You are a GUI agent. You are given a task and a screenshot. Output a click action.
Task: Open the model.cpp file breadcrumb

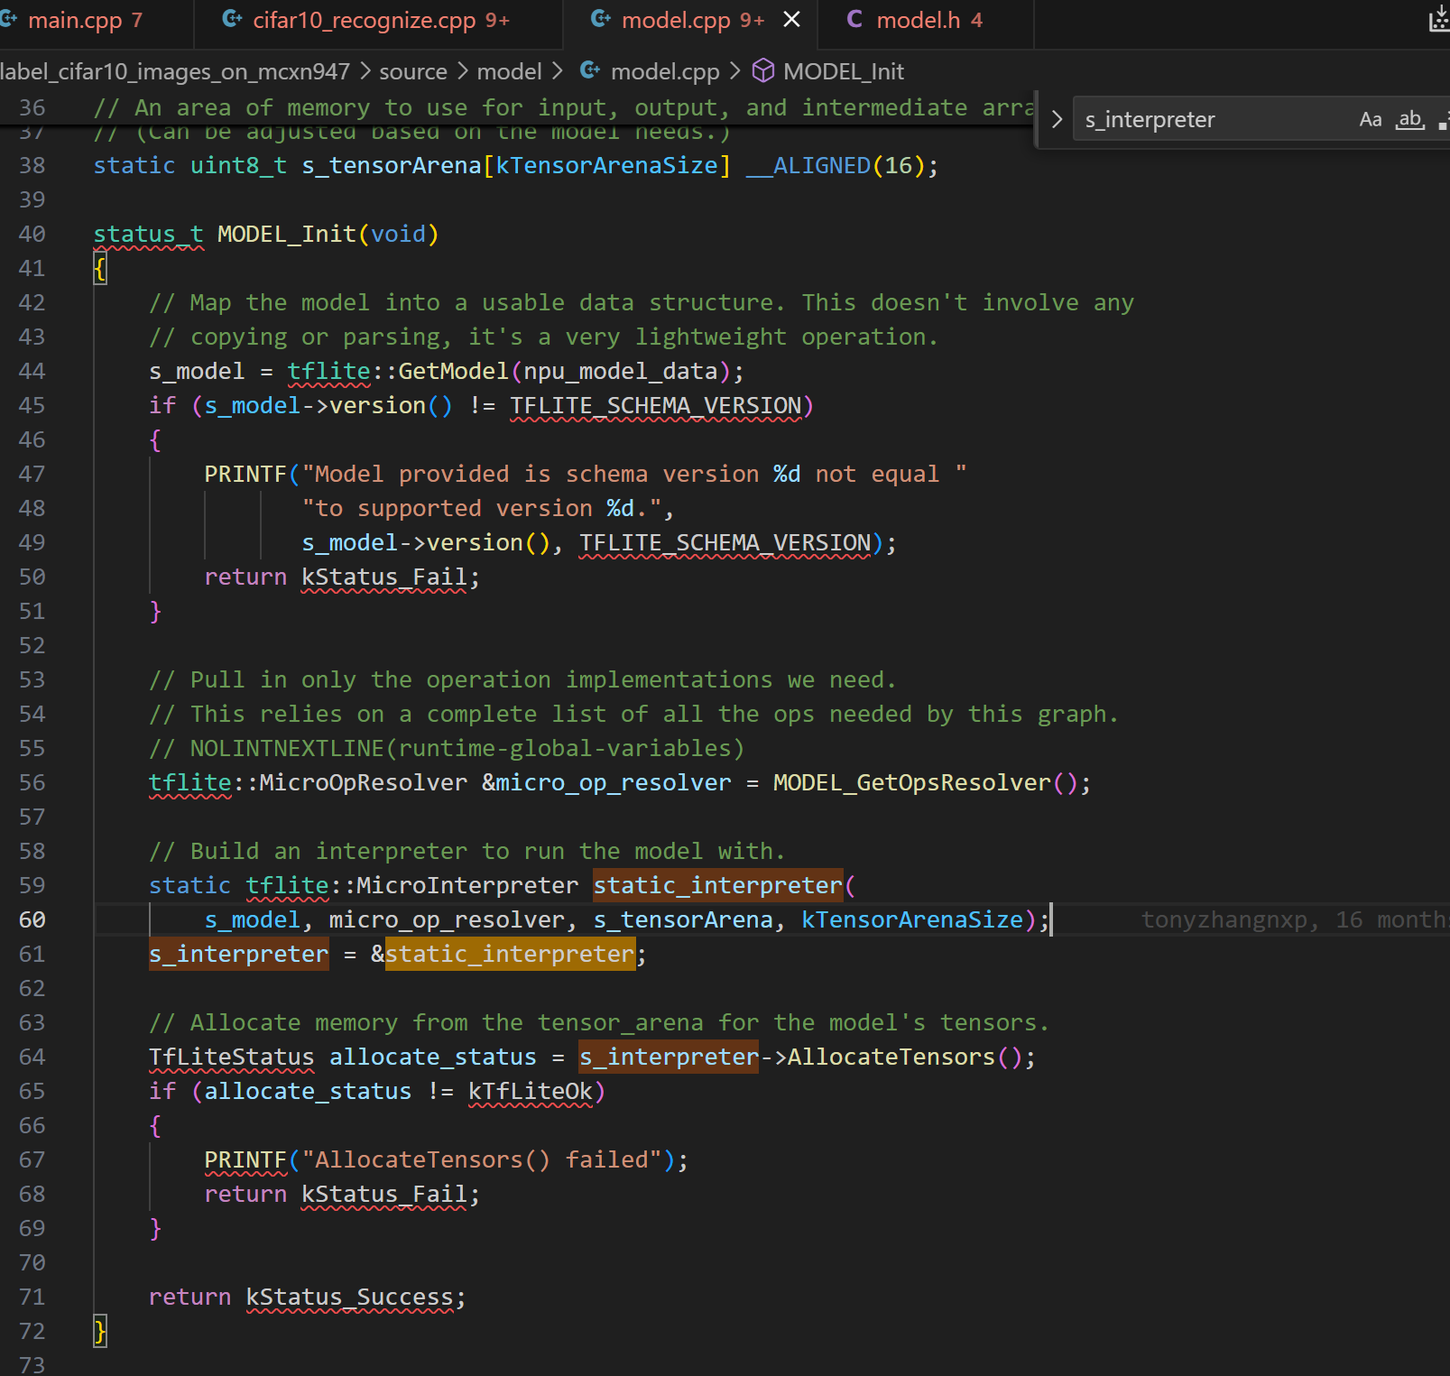tap(665, 71)
